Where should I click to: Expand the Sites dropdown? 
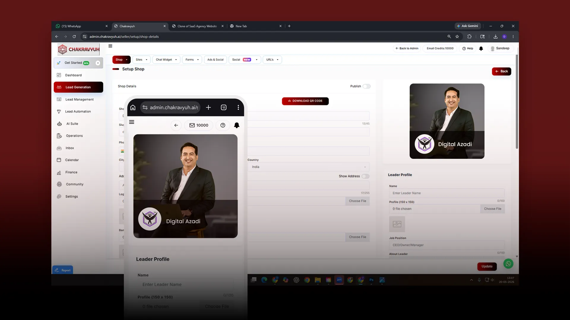(141, 60)
